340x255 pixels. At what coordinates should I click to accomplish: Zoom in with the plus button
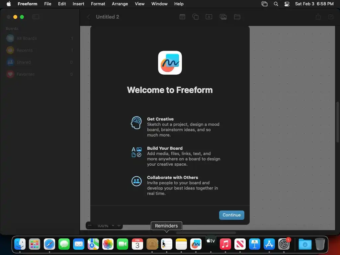tap(119, 226)
